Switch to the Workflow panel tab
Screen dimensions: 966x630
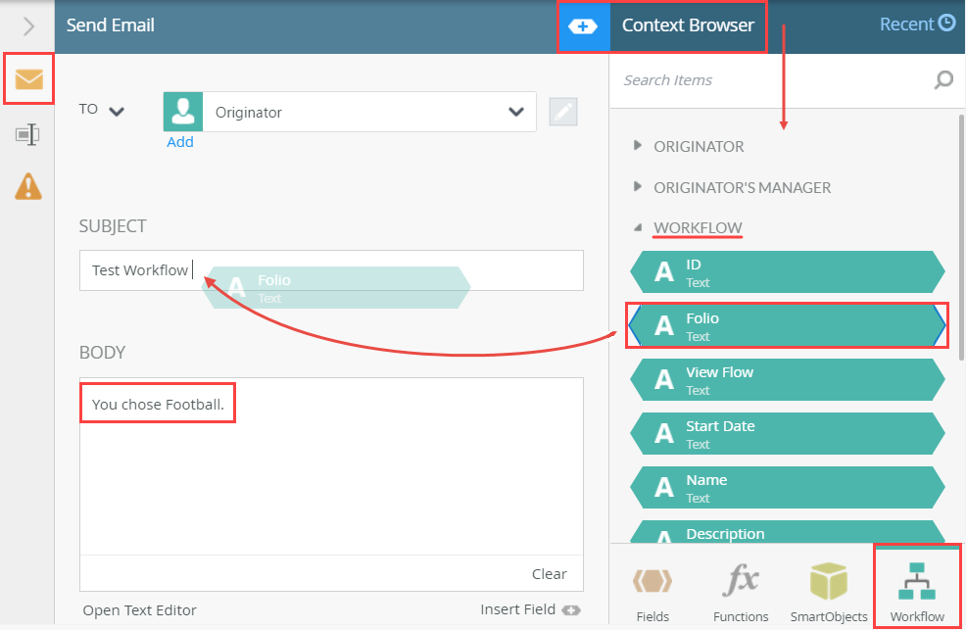coord(916,587)
